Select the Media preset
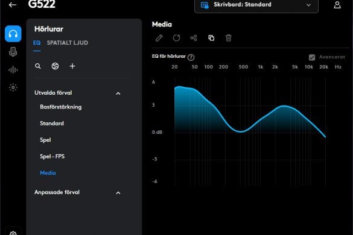 [48, 173]
